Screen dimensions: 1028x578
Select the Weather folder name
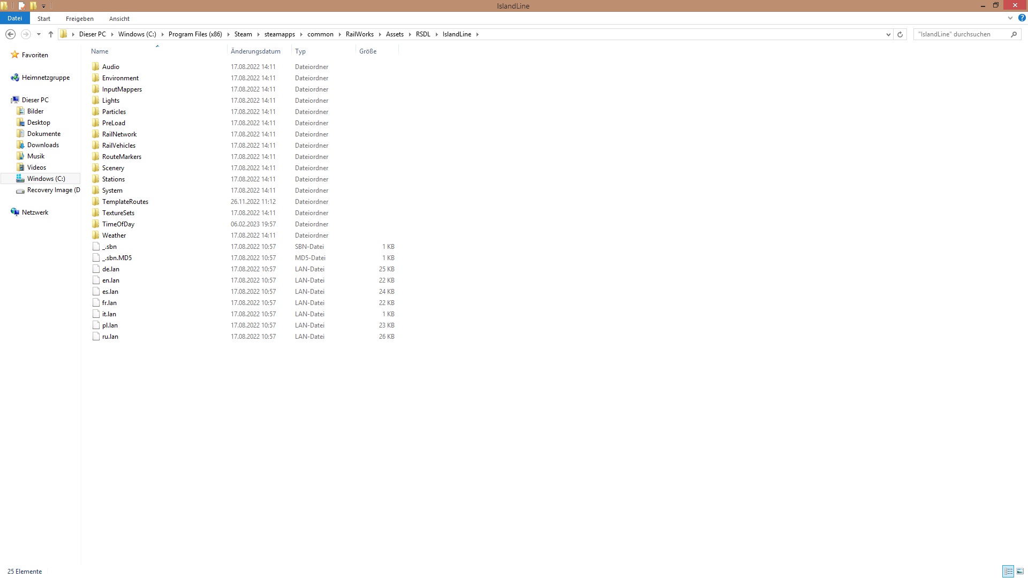(114, 235)
